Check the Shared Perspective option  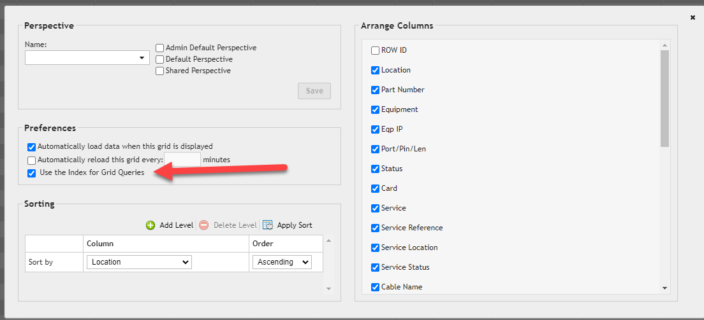(x=160, y=71)
